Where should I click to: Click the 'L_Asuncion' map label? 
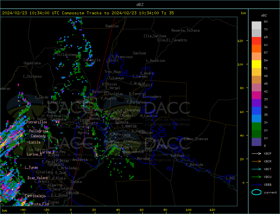click(156, 61)
